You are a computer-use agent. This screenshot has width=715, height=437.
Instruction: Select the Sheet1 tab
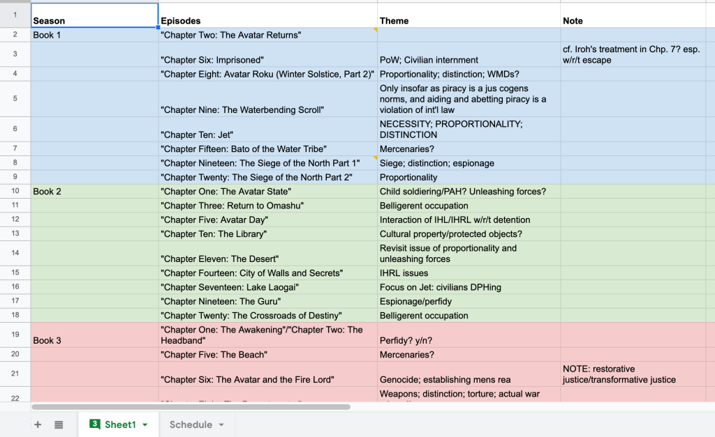point(120,424)
